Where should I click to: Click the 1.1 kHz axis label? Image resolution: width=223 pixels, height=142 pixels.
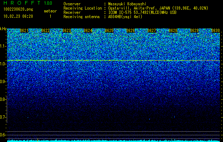(2, 46)
